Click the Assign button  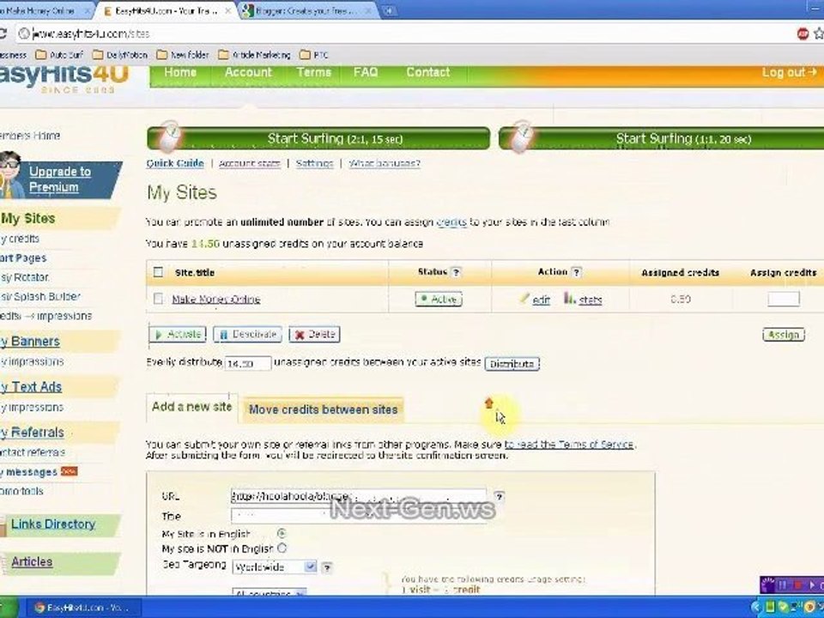coord(784,334)
